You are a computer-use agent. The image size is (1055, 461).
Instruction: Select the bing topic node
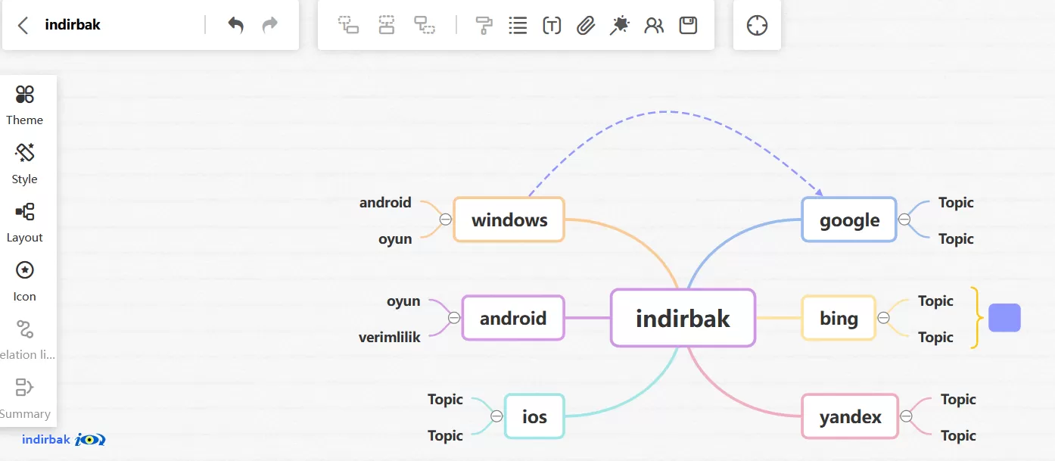839,318
